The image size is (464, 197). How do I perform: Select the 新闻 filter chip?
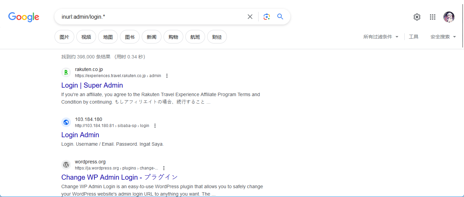(x=152, y=37)
